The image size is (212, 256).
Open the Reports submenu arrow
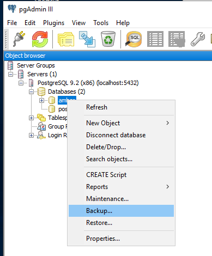click(168, 187)
